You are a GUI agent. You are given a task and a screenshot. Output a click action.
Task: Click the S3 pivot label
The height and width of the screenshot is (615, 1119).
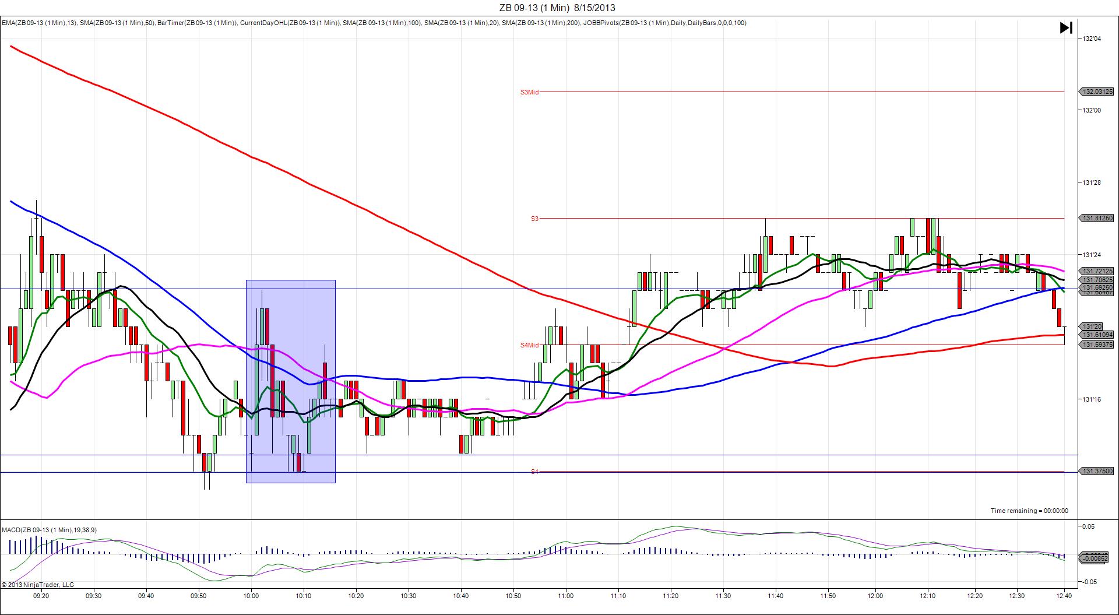pos(535,219)
